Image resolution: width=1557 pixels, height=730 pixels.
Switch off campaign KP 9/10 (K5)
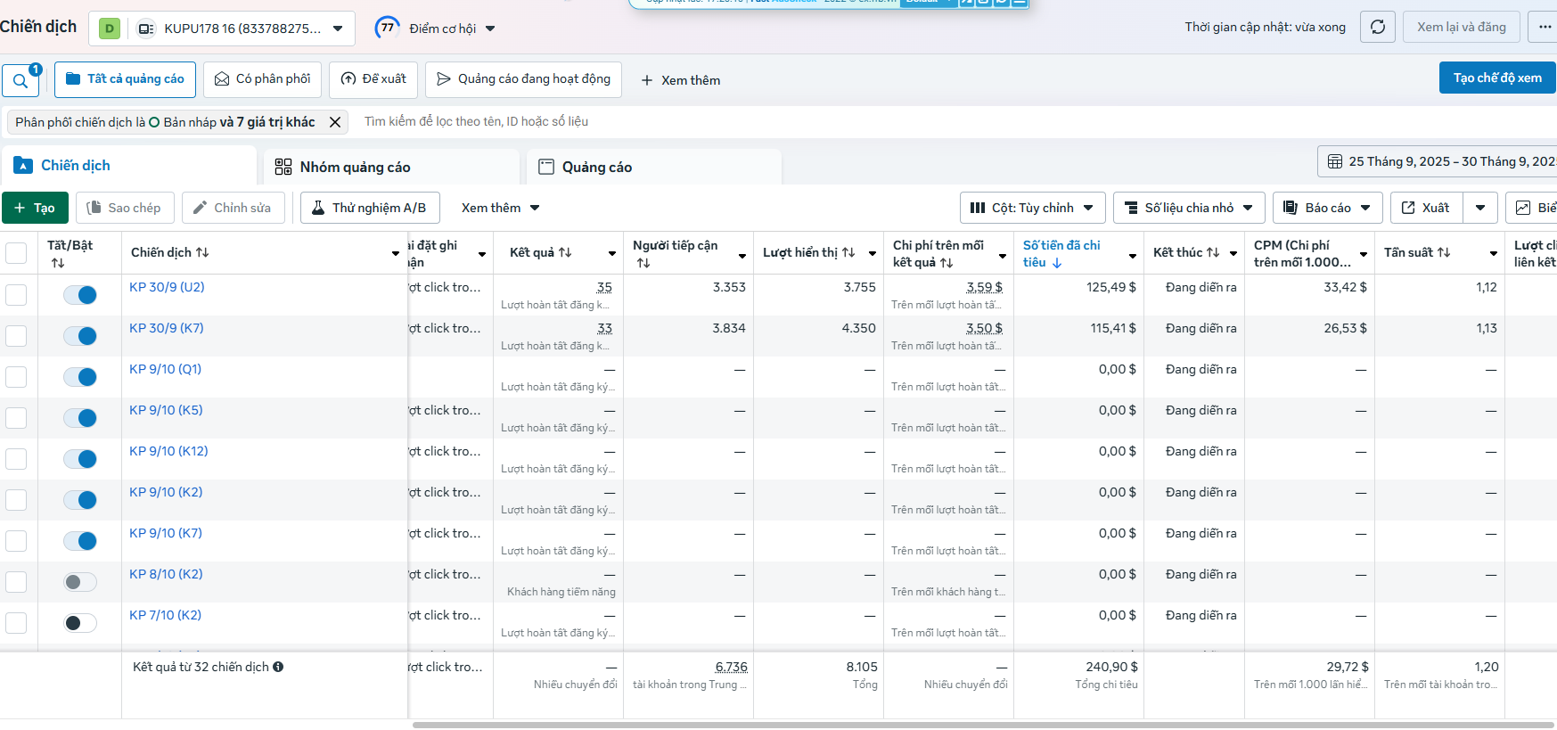(x=80, y=418)
